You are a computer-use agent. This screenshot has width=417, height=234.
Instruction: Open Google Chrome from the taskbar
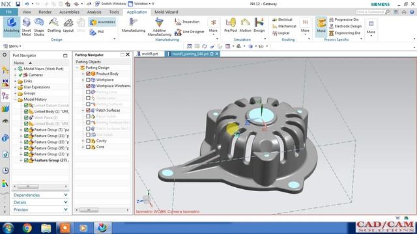click(x=27, y=228)
